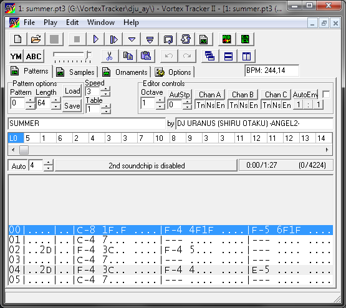
Task: Toggle the YM chip type button
Action: [x=16, y=56]
